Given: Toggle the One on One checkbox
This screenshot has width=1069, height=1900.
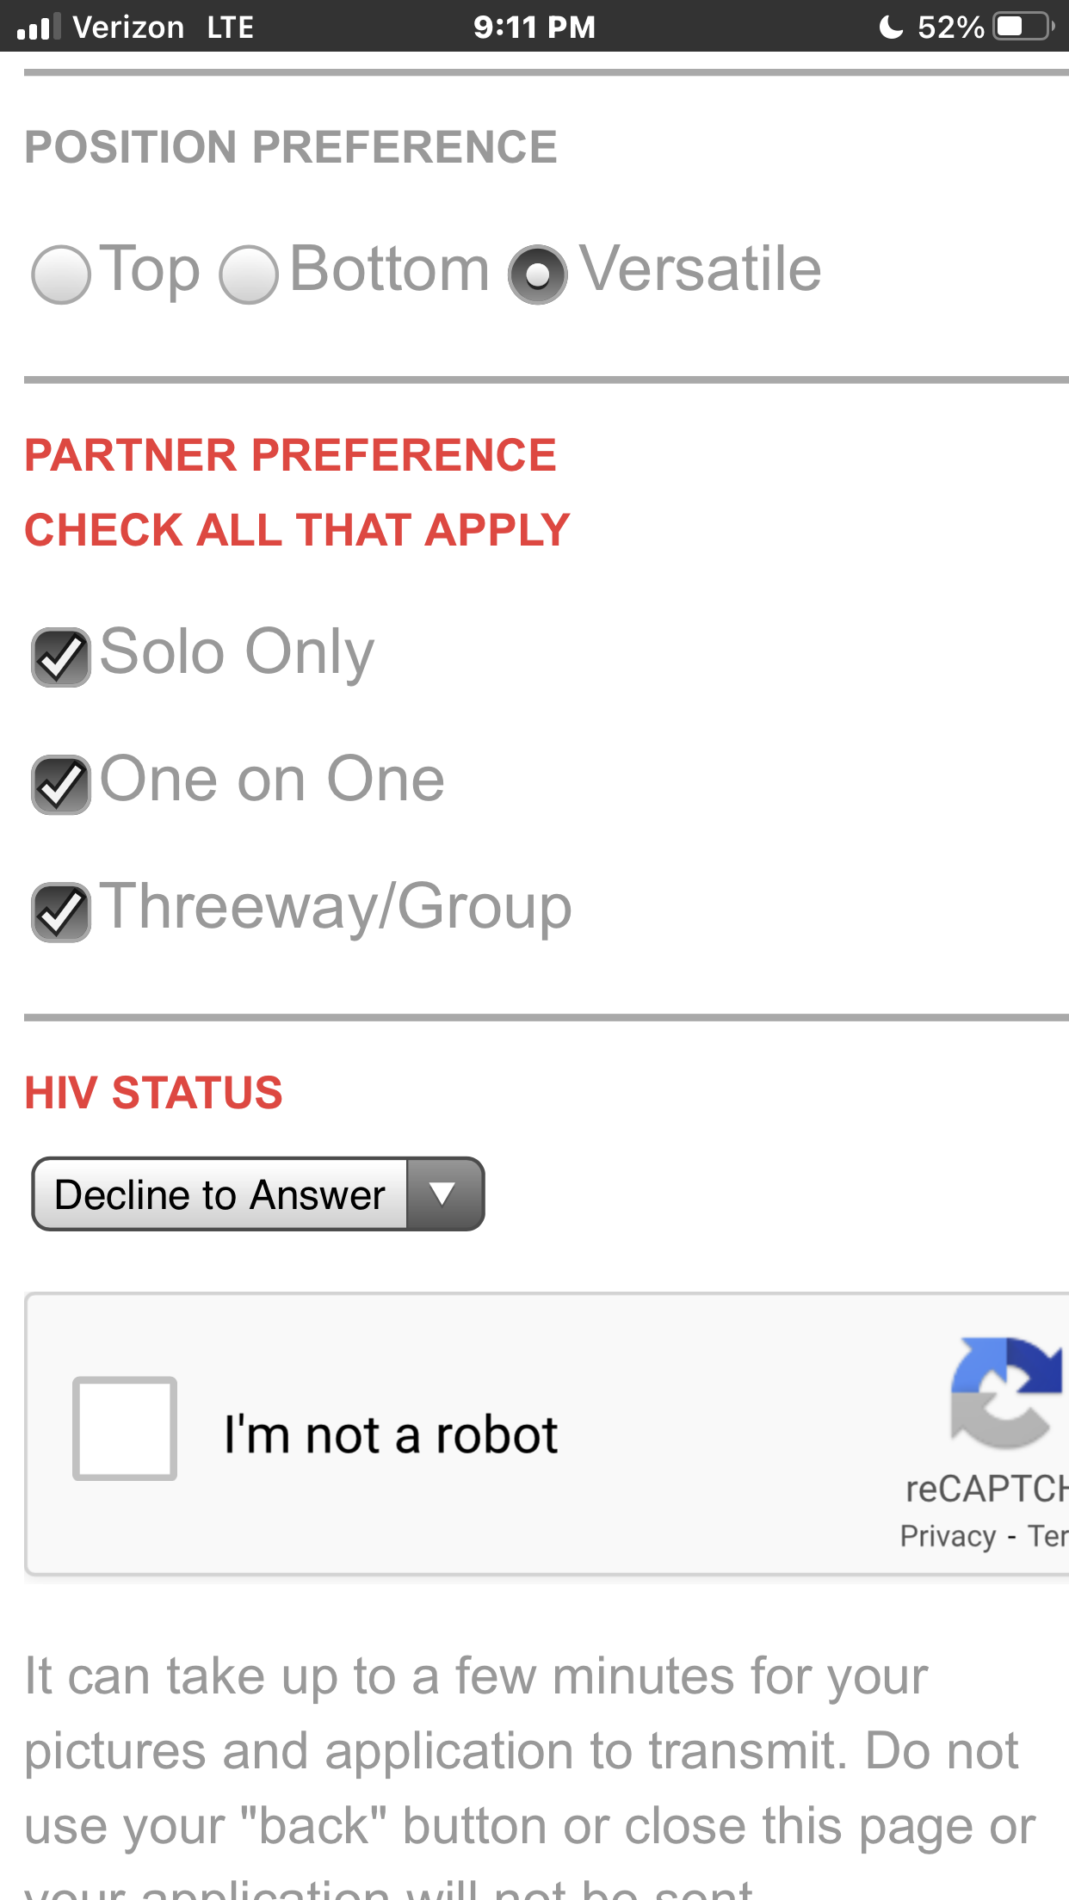Looking at the screenshot, I should coord(61,785).
